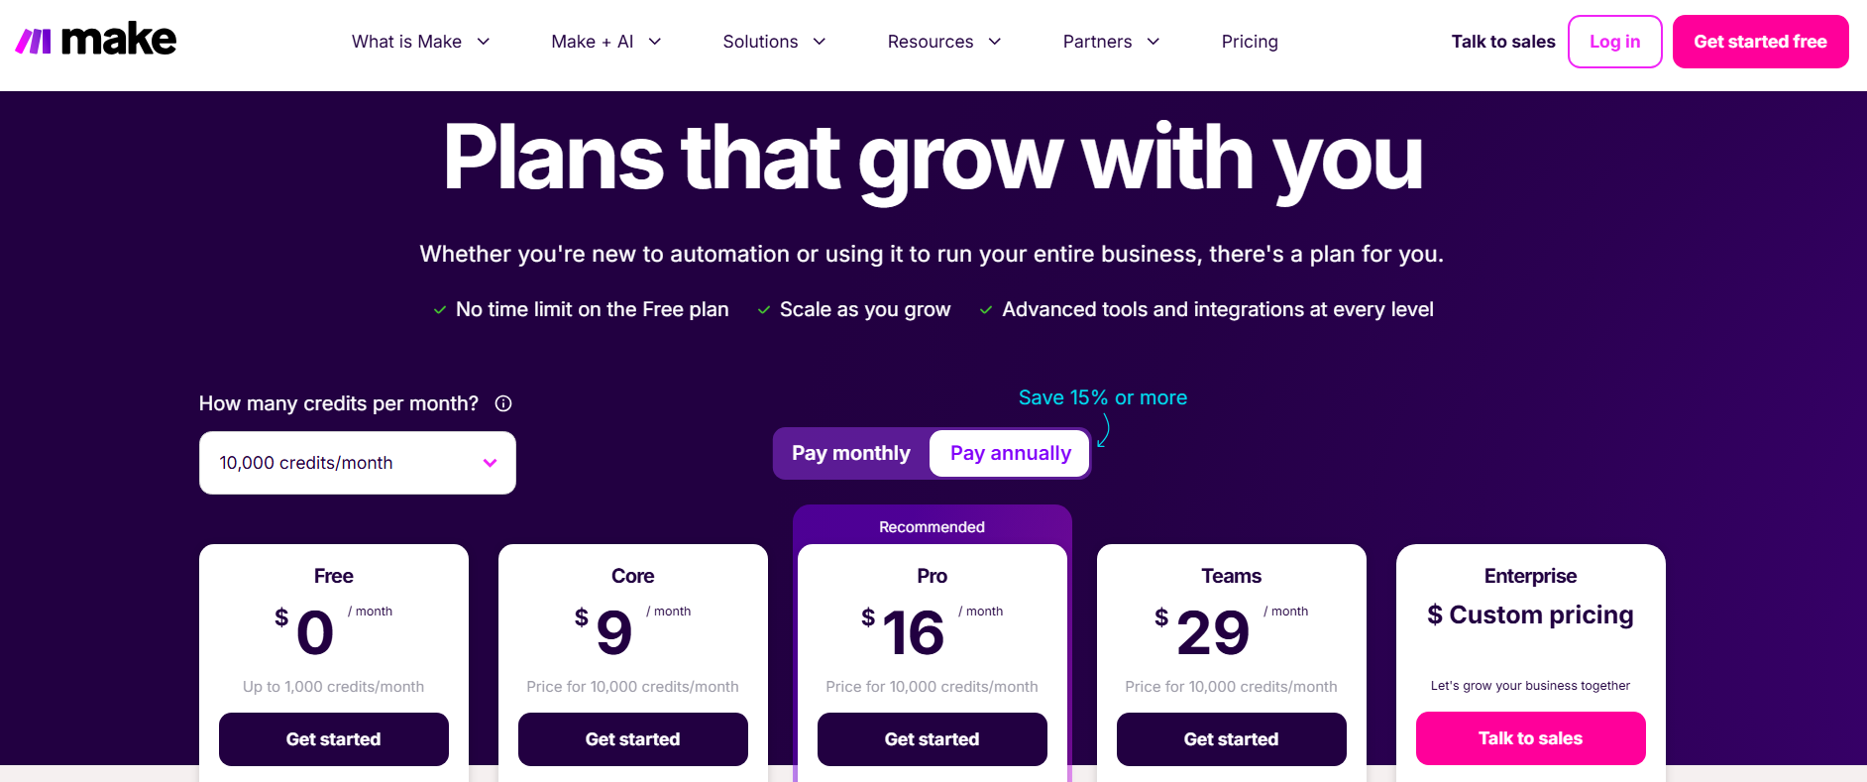Click the Talk to sales header link
The image size is (1867, 782).
1502,42
